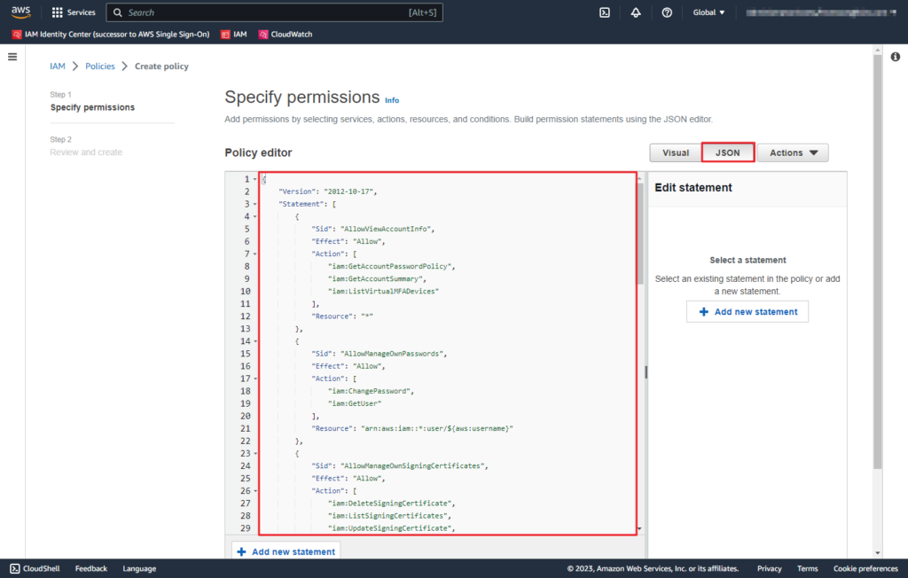Click the "AllowManageOwnSigningCertificates" Sid text
The image size is (908, 578).
[x=412, y=466]
